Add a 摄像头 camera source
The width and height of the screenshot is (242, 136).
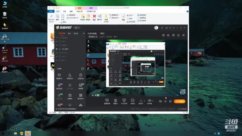pyautogui.click(x=116, y=102)
